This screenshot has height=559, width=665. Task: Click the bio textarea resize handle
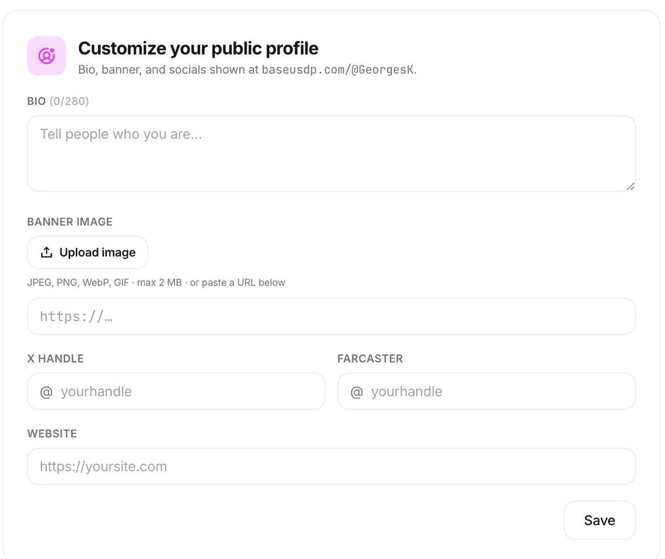click(x=630, y=186)
